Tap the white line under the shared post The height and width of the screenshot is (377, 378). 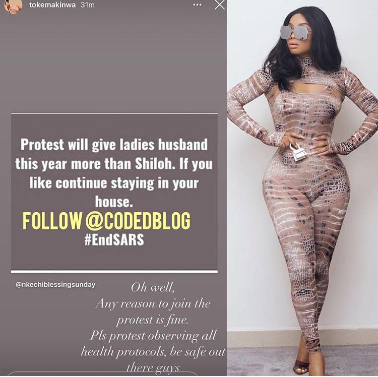114,272
